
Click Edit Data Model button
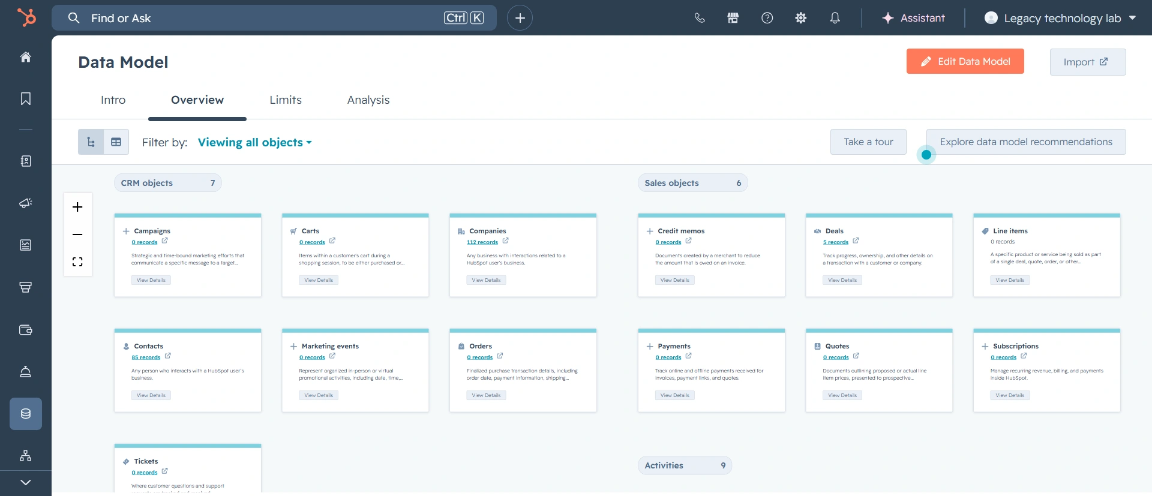[965, 61]
